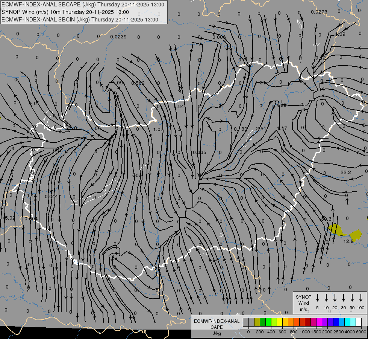Click the '2500' tick label on CAPE scale
The image size is (368, 339).
[x=338, y=332]
